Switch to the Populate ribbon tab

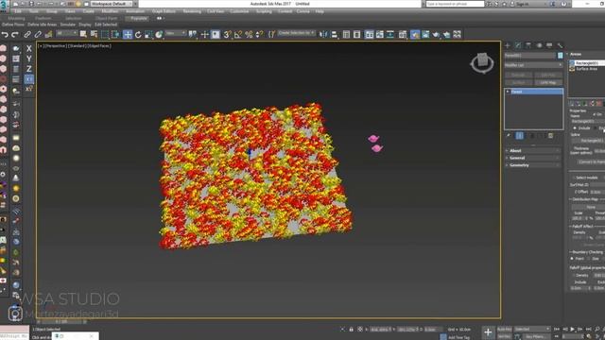139,18
